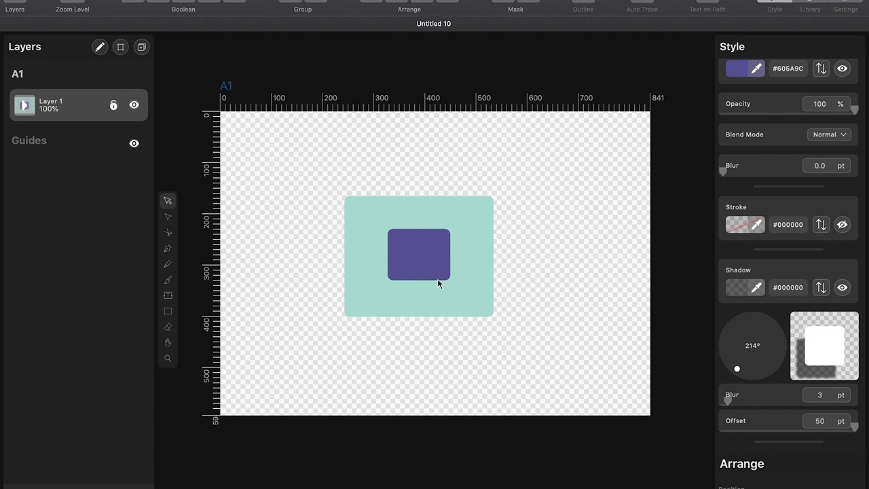Click the Shadow swap arrows icon
Screen dimensions: 869x489
pos(821,288)
